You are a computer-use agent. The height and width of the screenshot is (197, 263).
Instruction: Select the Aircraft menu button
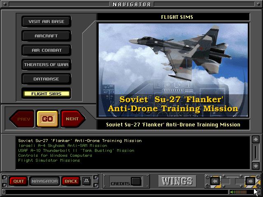pyautogui.click(x=46, y=36)
